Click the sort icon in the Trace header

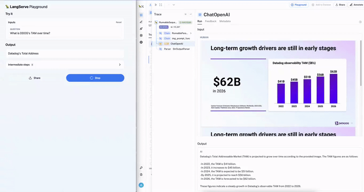[x=186, y=14]
